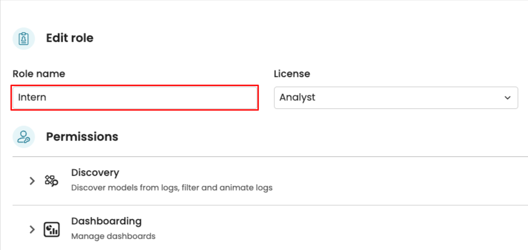Image resolution: width=528 pixels, height=250 pixels.
Task: Click the Discovery process model icon
Action: [51, 181]
